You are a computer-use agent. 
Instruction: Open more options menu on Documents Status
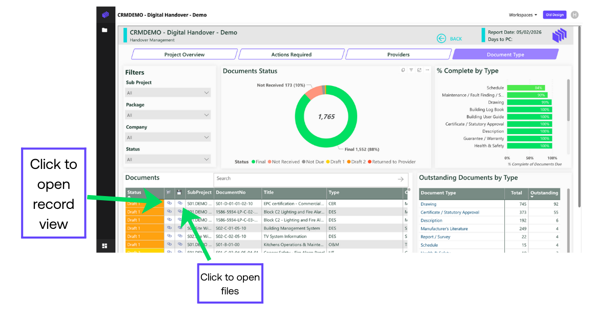coord(427,70)
